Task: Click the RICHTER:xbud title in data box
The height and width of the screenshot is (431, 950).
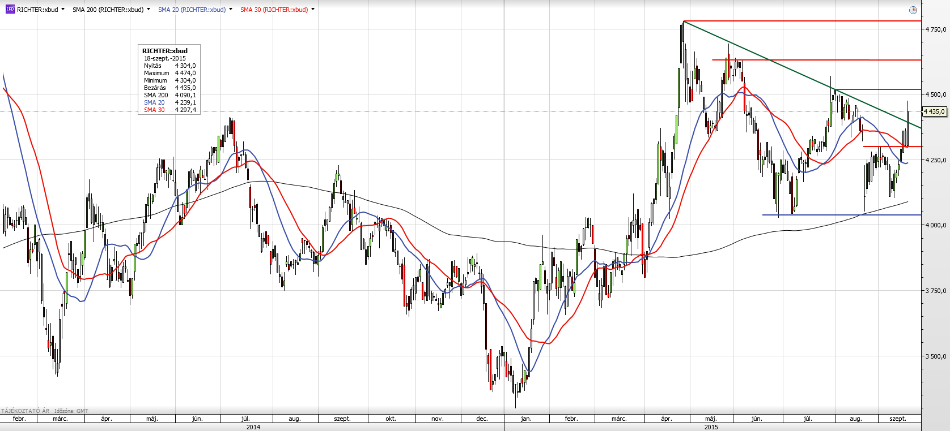Action: [x=164, y=51]
